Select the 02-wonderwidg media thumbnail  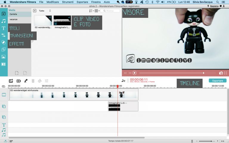[43, 21]
